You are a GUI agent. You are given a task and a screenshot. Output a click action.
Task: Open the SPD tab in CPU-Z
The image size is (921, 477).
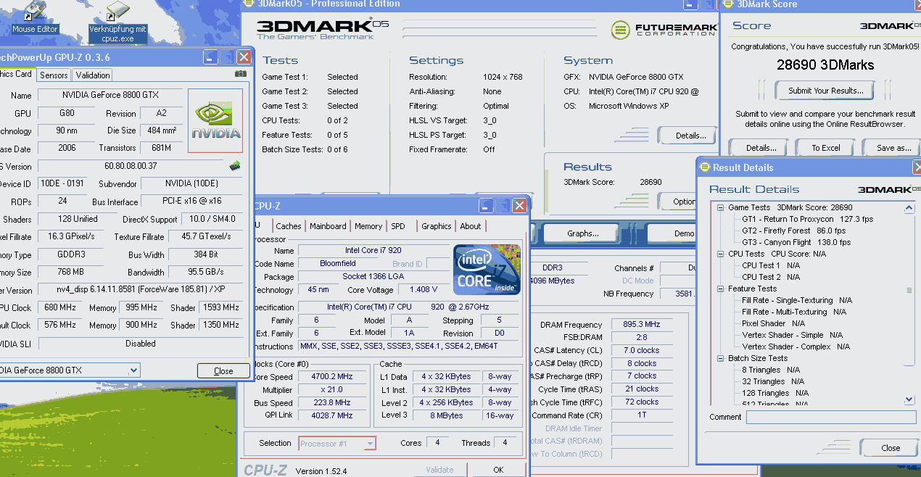pos(398,226)
